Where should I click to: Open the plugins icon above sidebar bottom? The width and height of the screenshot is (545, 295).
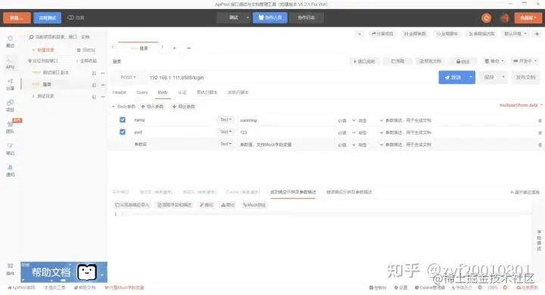(x=10, y=269)
